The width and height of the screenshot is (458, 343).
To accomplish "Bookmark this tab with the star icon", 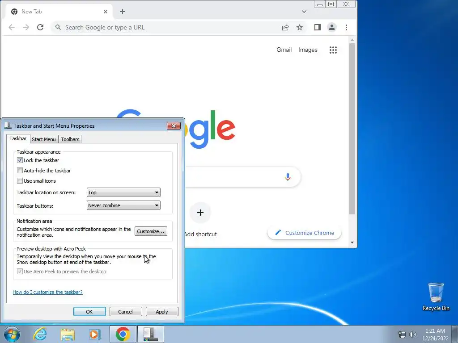I will 300,27.
